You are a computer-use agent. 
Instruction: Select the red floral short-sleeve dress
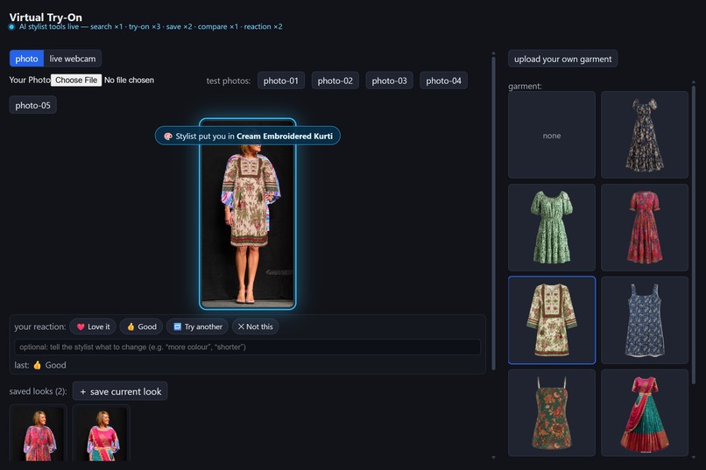pyautogui.click(x=645, y=228)
